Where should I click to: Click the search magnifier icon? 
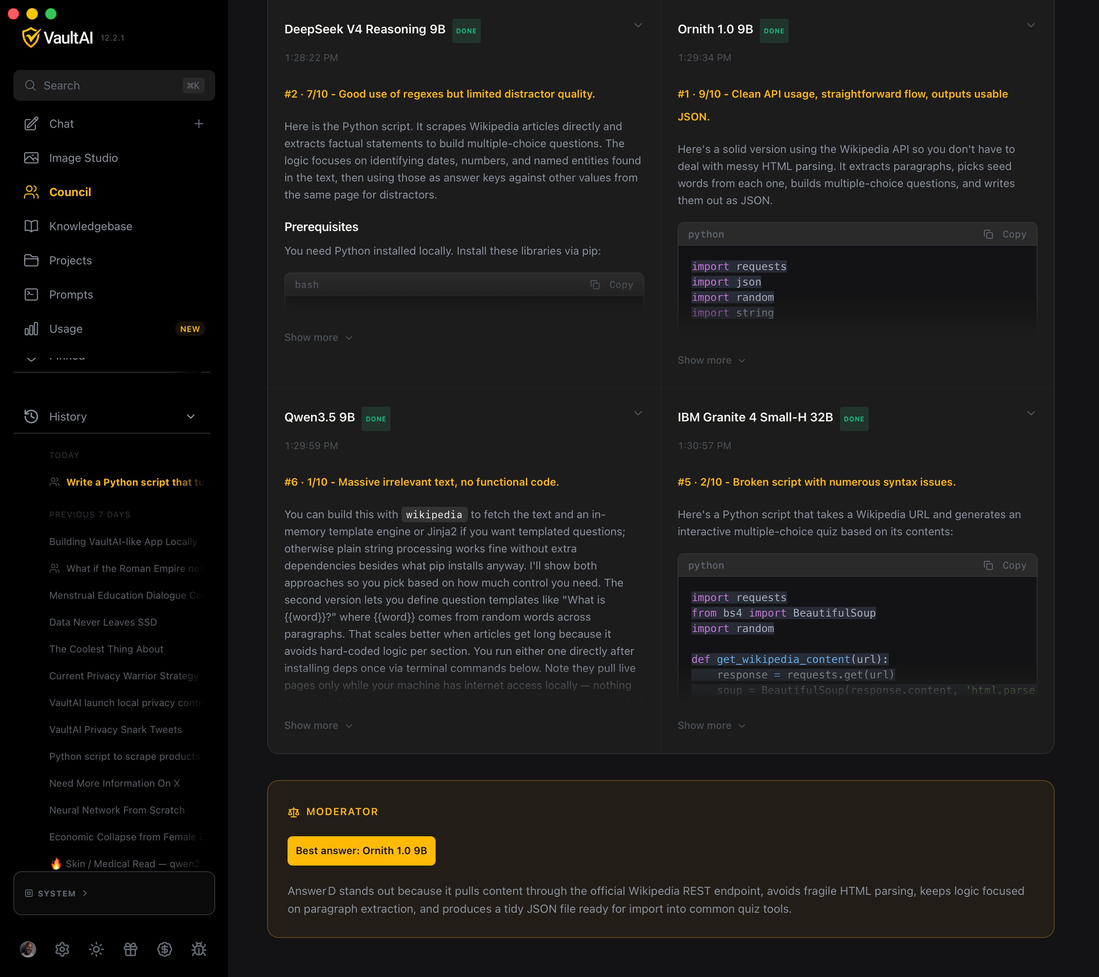(31, 85)
